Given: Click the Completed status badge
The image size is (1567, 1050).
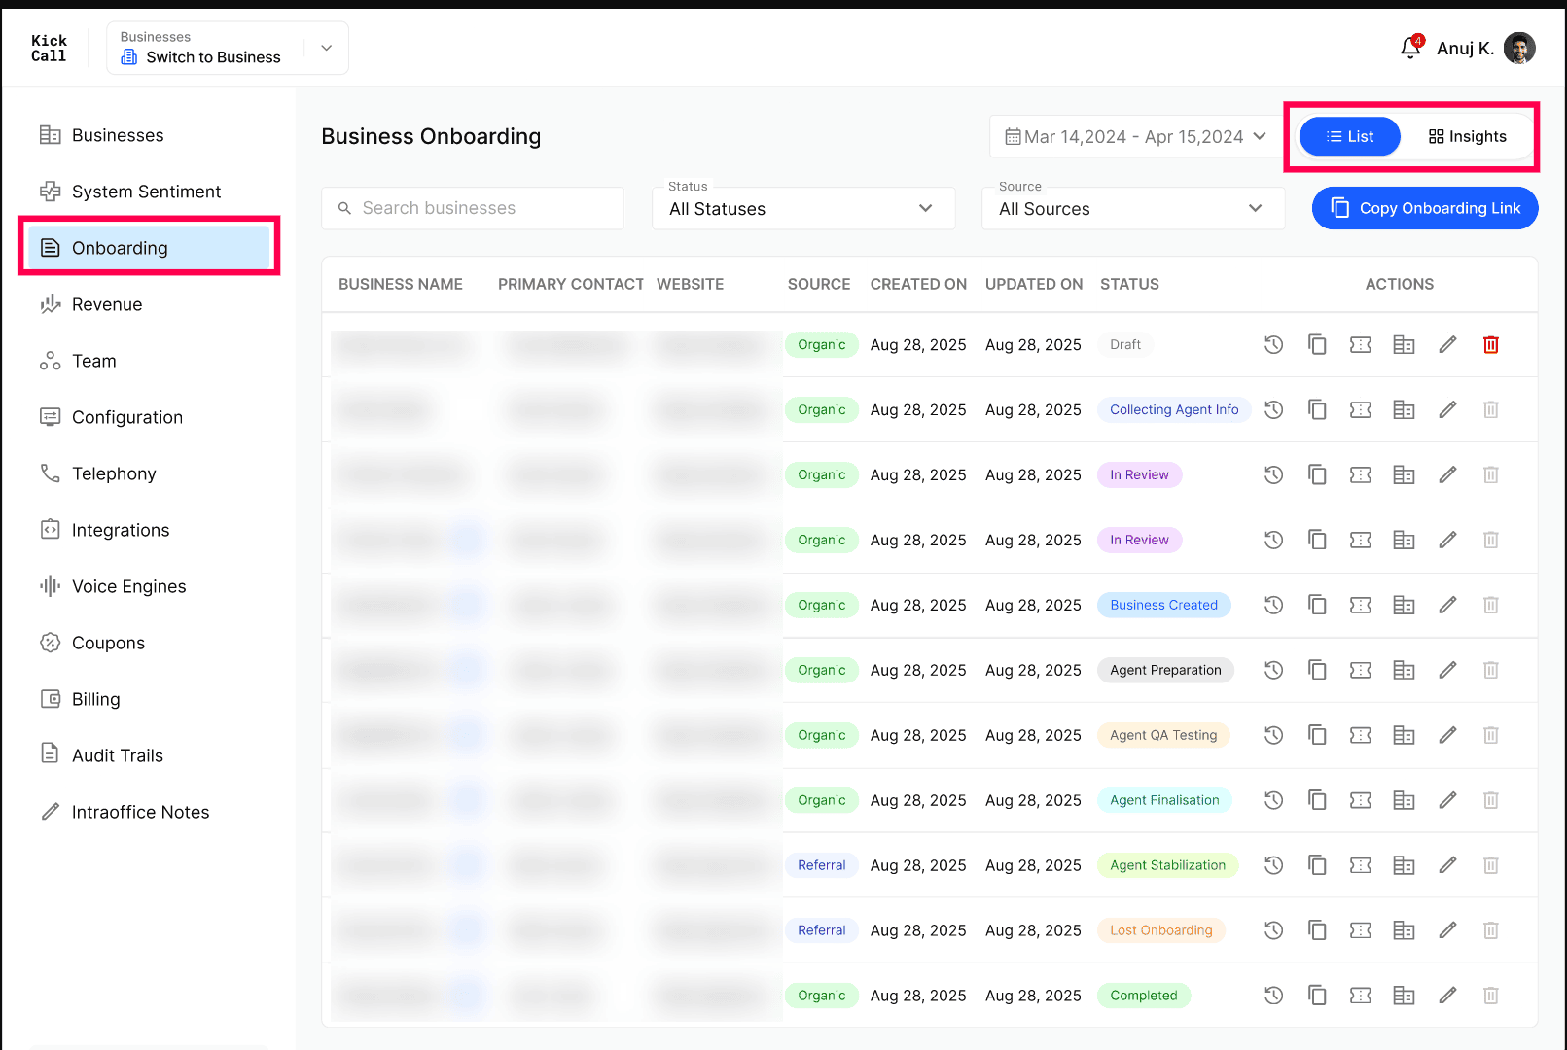Looking at the screenshot, I should pyautogui.click(x=1144, y=996).
